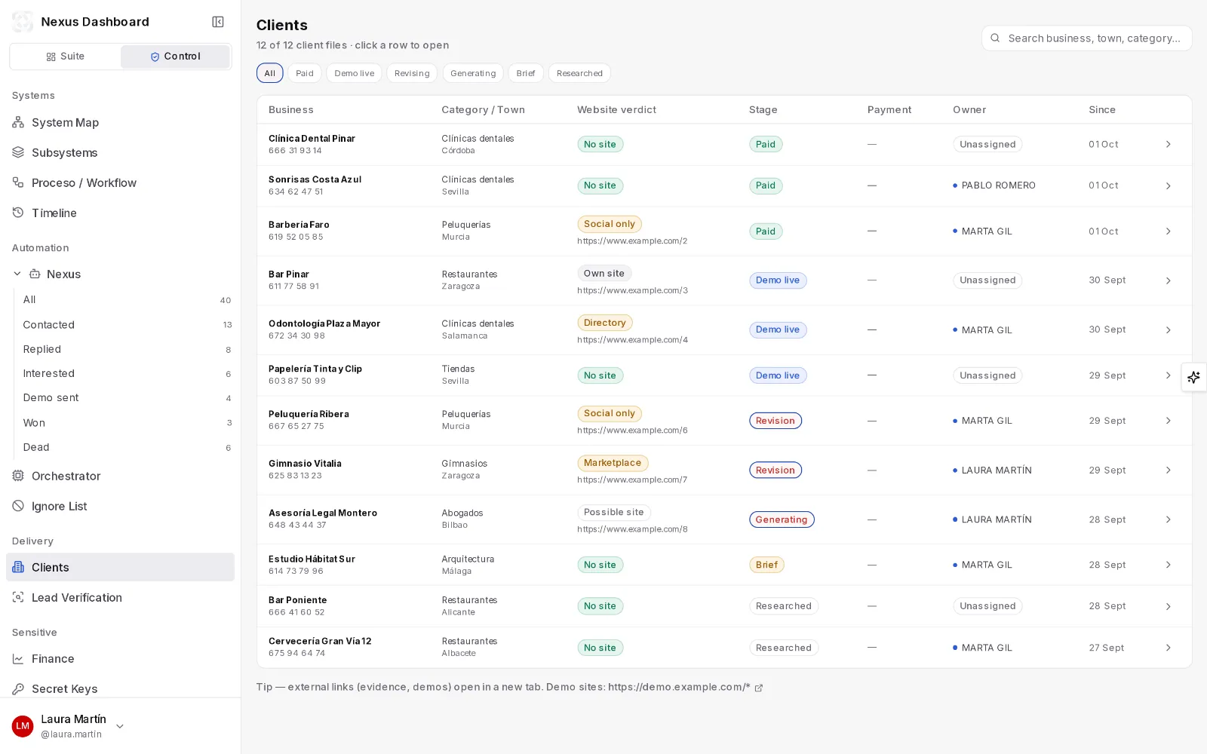Open link https://www.example.com/7
This screenshot has width=1207, height=754.
click(632, 480)
